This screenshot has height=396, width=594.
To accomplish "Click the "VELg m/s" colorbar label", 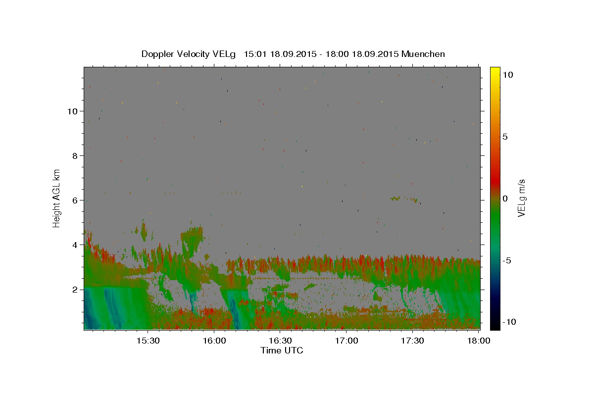I will click(521, 198).
